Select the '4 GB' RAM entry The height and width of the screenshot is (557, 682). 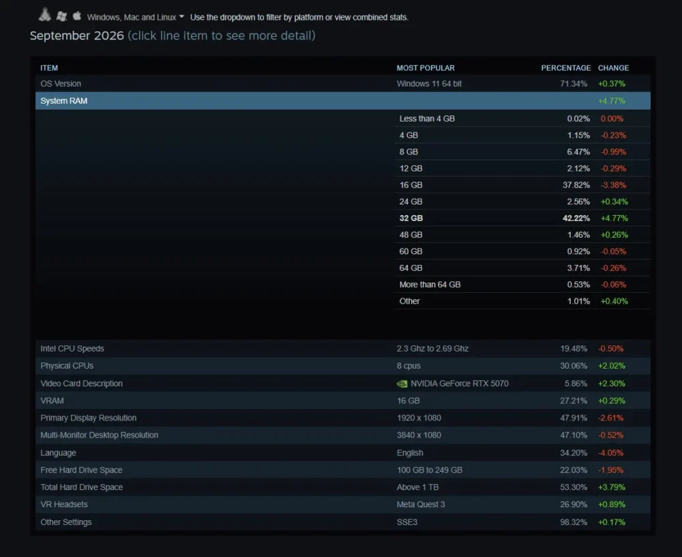pos(409,135)
